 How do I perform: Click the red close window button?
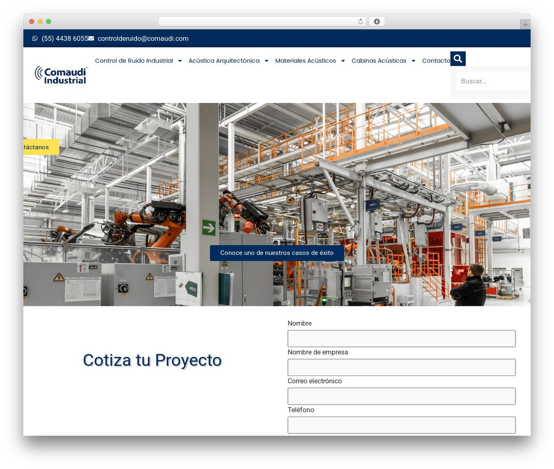click(x=32, y=22)
